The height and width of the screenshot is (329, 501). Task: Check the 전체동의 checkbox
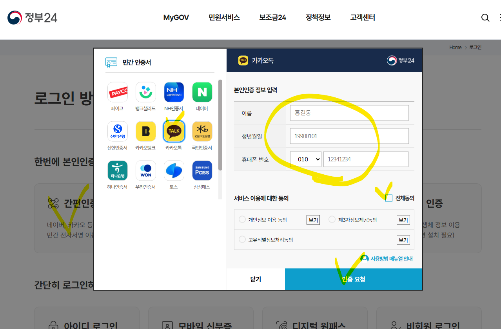[x=389, y=198]
